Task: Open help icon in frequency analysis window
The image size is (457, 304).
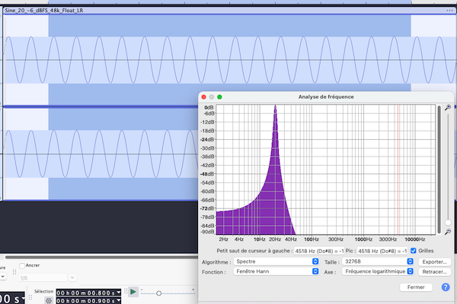Action: (x=446, y=287)
